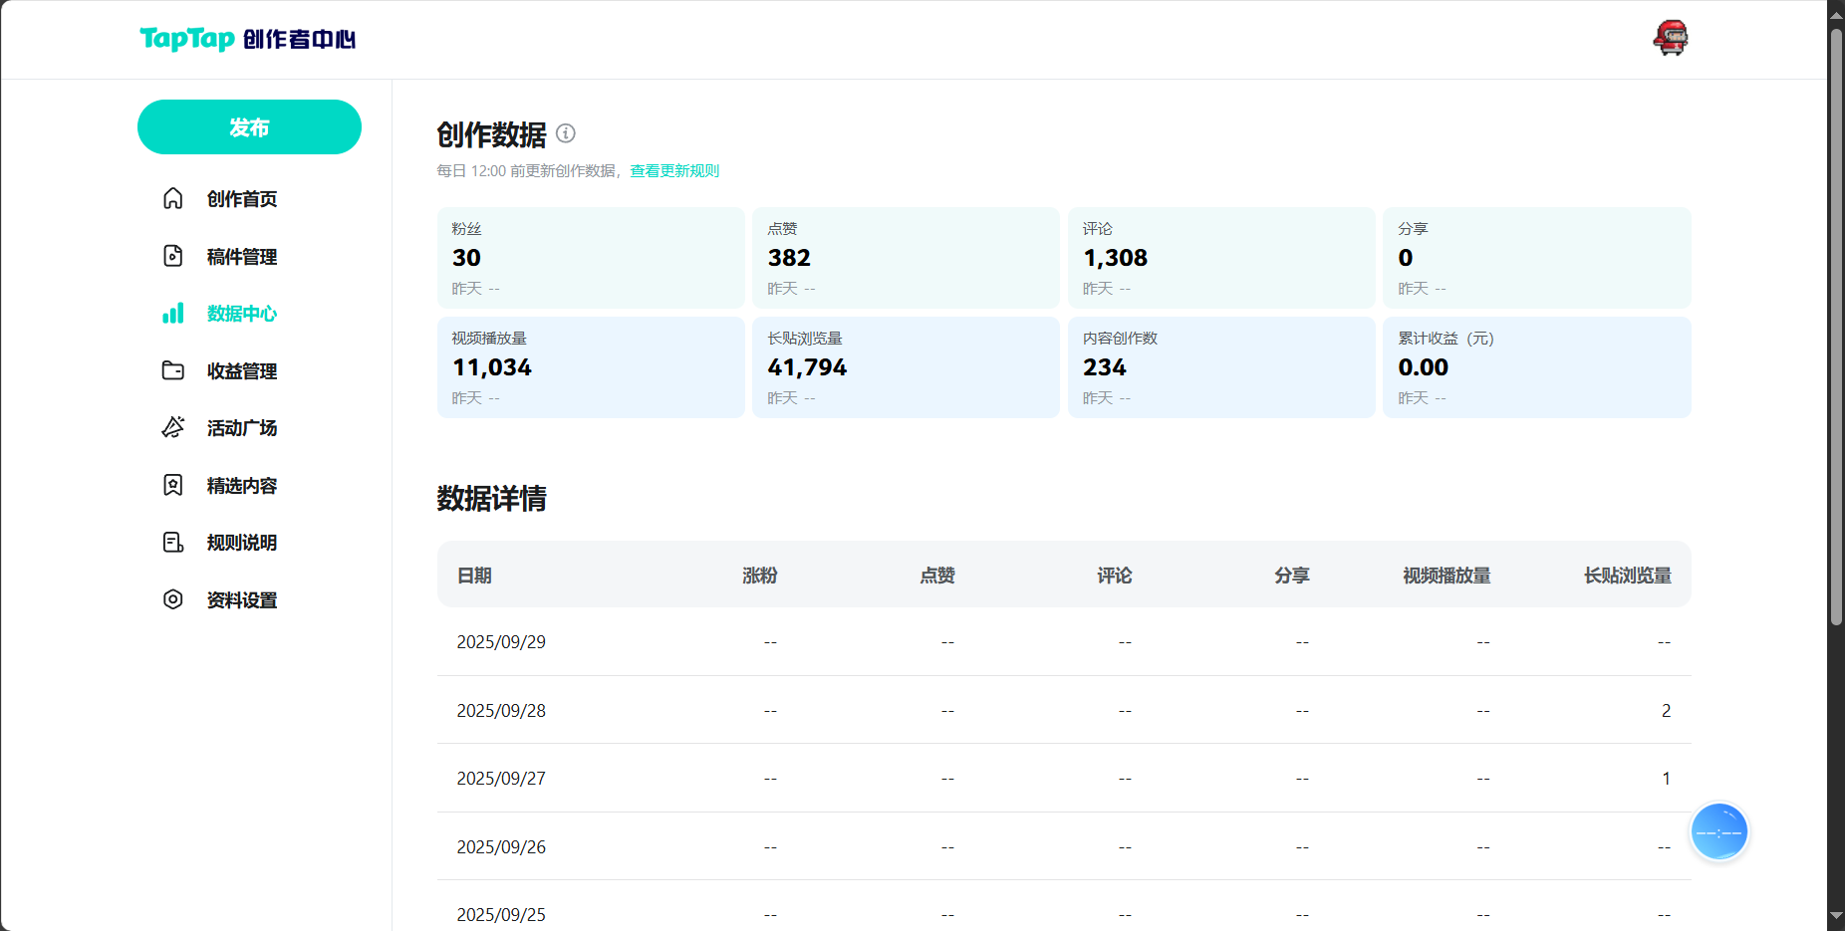1845x931 pixels.
Task: Click the TapTap 创作者中心 logo
Action: point(248,39)
